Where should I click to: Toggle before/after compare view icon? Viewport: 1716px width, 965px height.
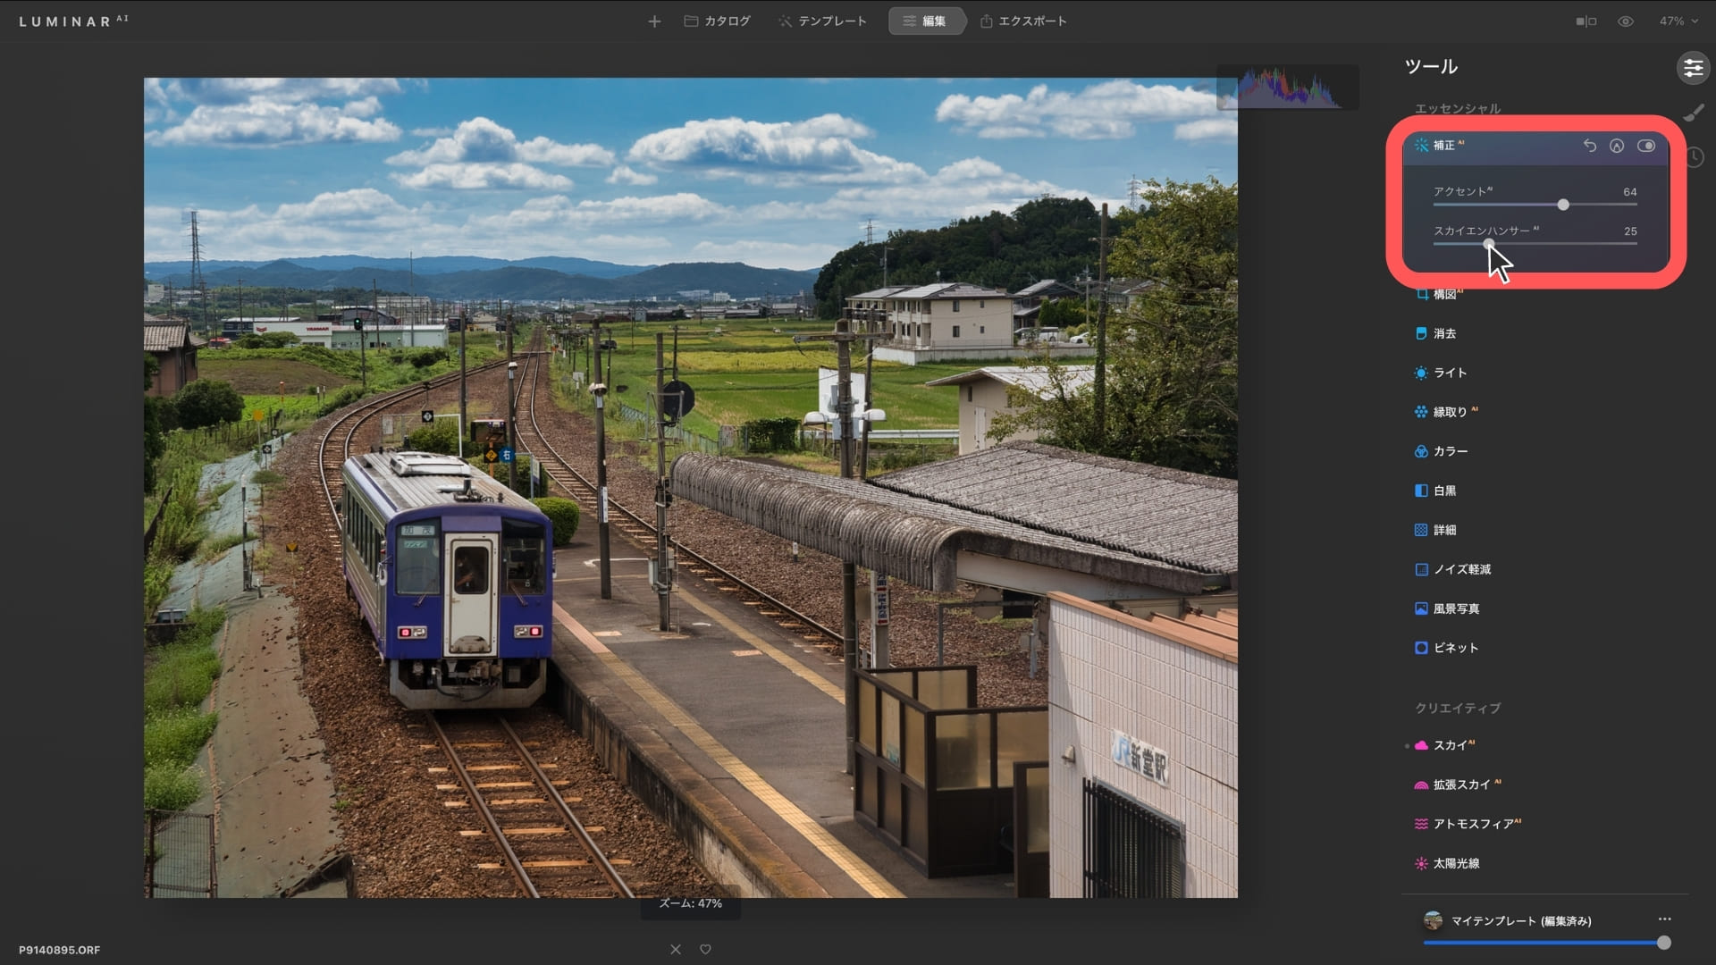1586,21
